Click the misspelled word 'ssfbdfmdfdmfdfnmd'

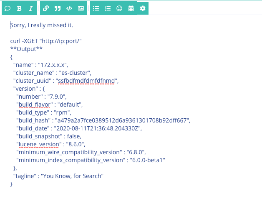click(86, 81)
